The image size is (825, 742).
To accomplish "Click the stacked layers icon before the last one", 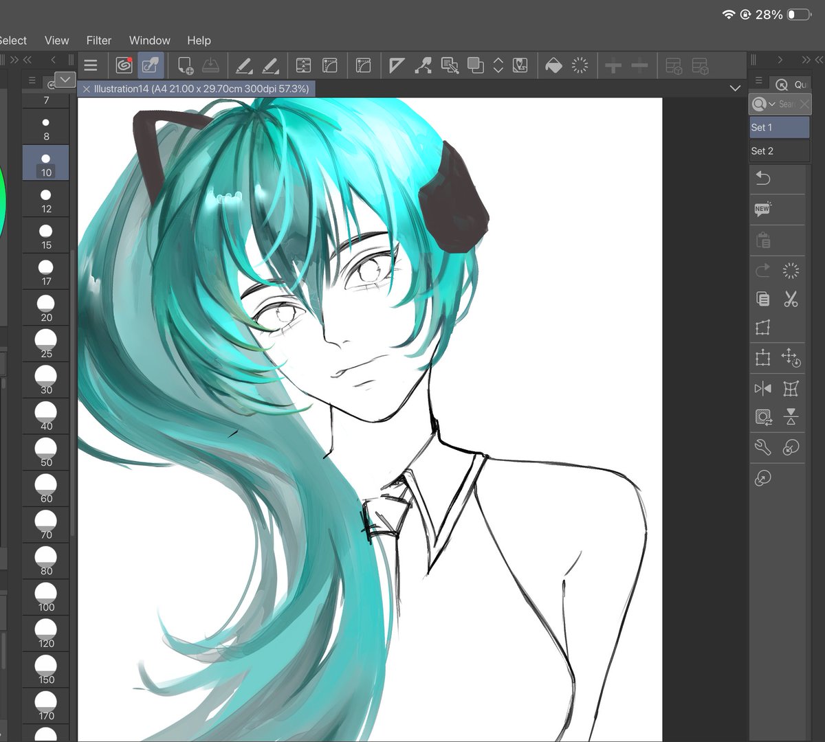I will click(674, 66).
